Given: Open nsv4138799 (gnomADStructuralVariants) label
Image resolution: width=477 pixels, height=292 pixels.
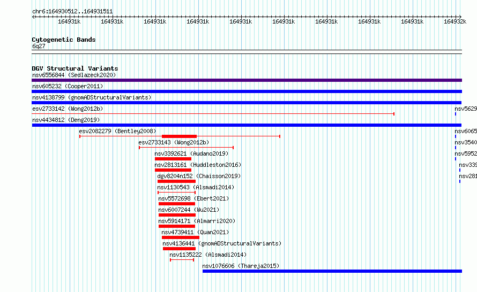Looking at the screenshot, I should click(x=92, y=97).
